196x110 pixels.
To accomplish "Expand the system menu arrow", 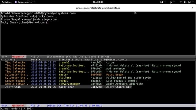I will coord(193,2).
